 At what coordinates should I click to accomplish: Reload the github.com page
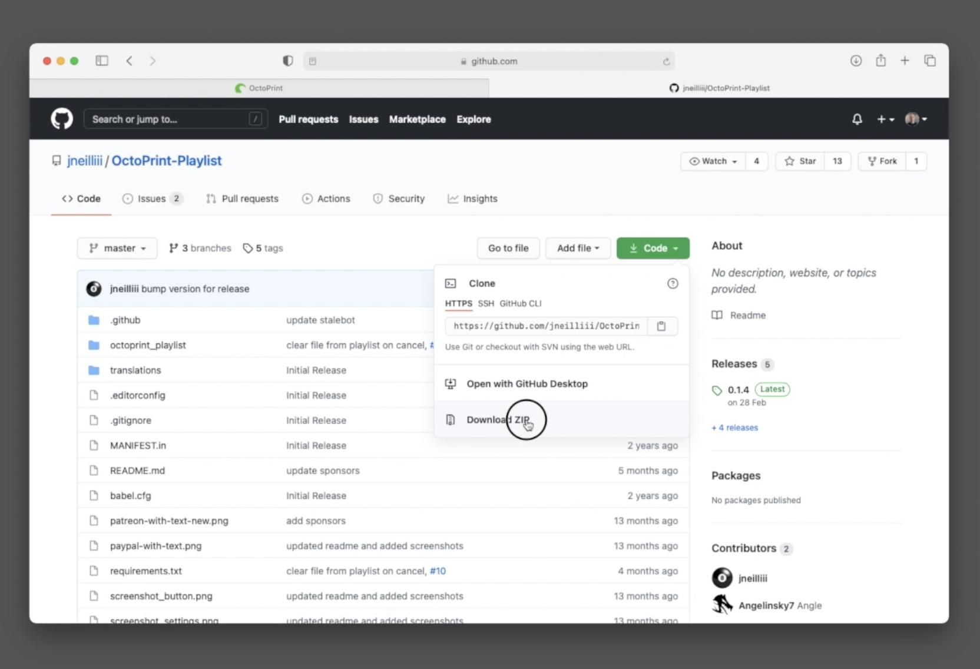click(666, 61)
